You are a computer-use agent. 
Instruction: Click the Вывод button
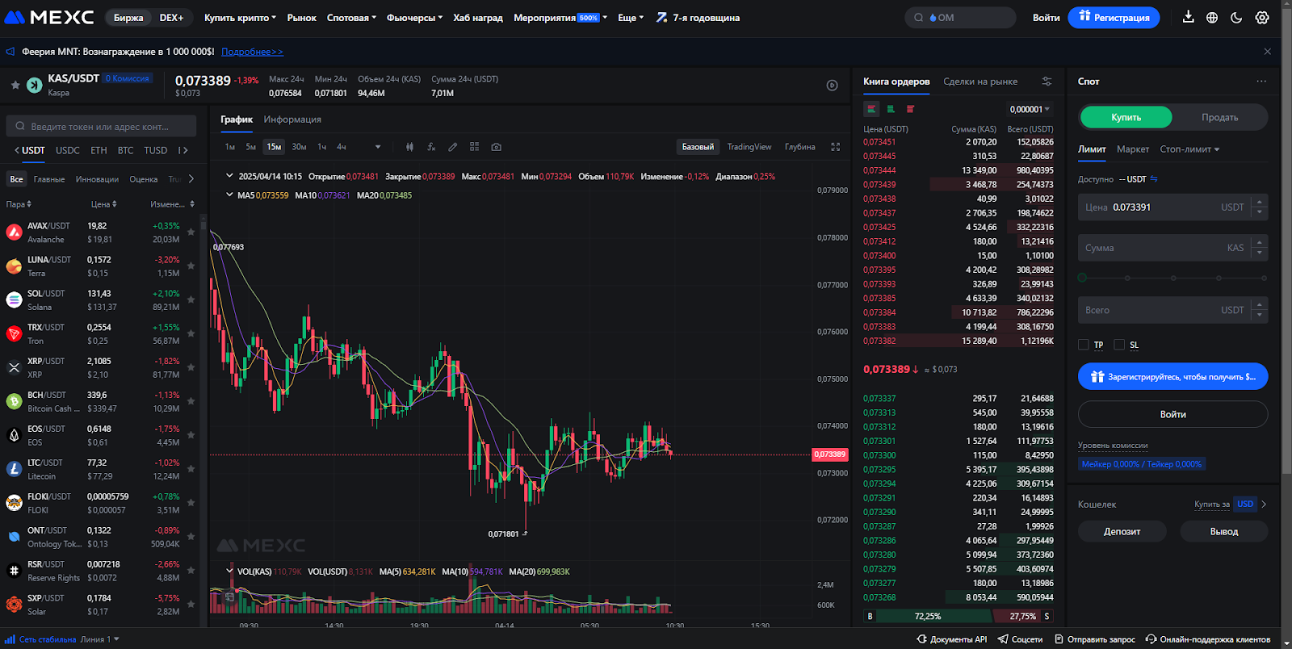click(1223, 531)
